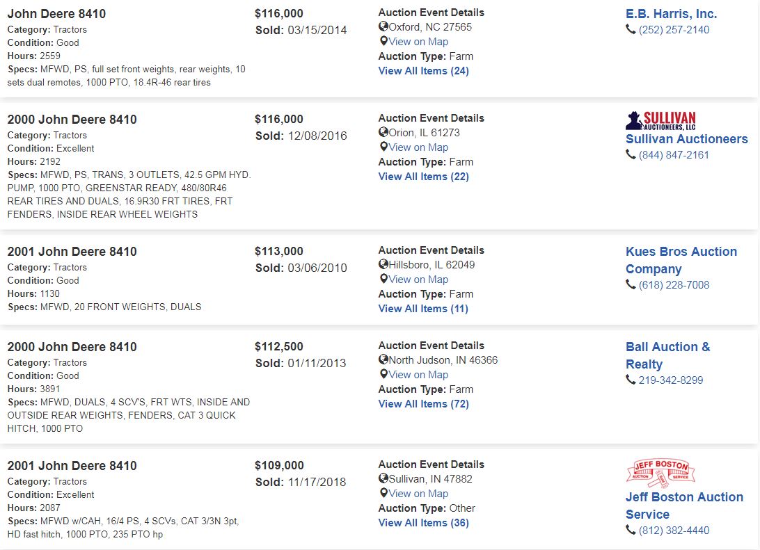
Task: Open View All Items (72) link
Action: click(x=424, y=404)
